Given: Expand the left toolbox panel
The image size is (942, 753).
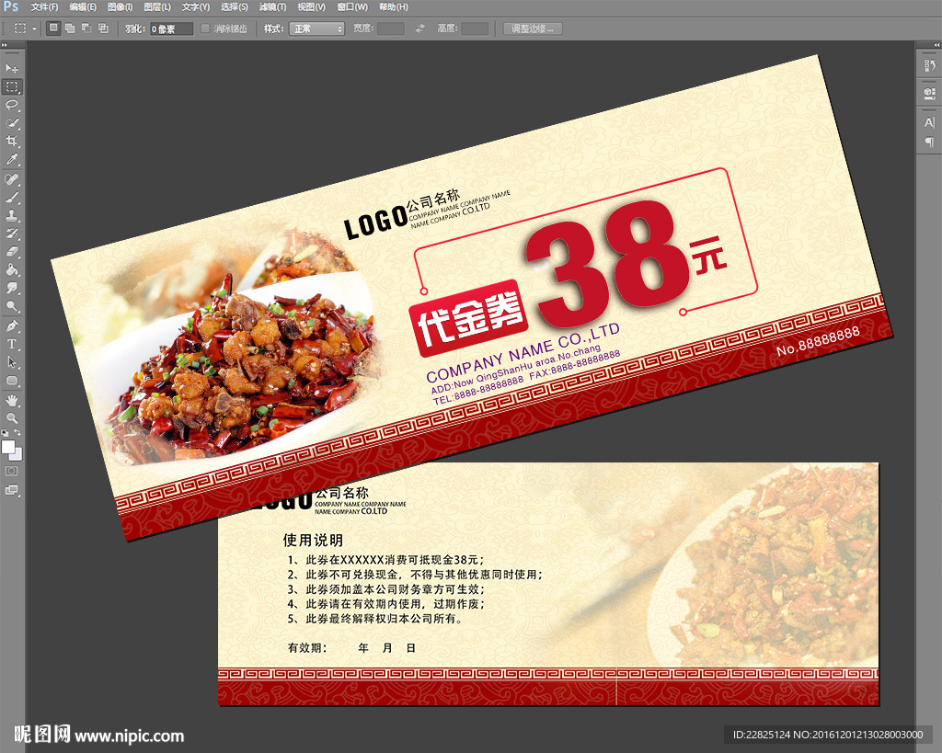Looking at the screenshot, I should [x=5, y=45].
